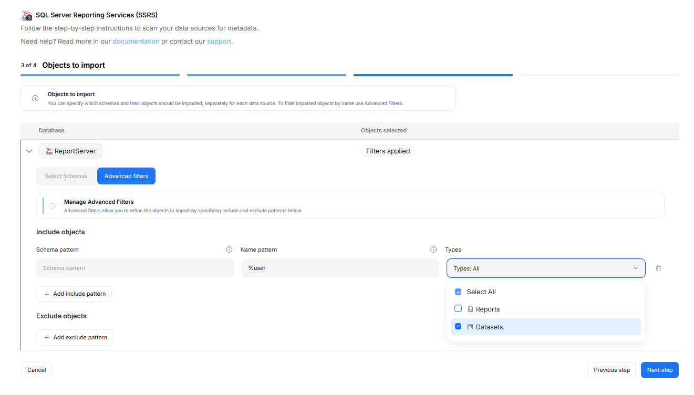
Task: Click the SSRS logo icon in header
Action: pyautogui.click(x=27, y=15)
